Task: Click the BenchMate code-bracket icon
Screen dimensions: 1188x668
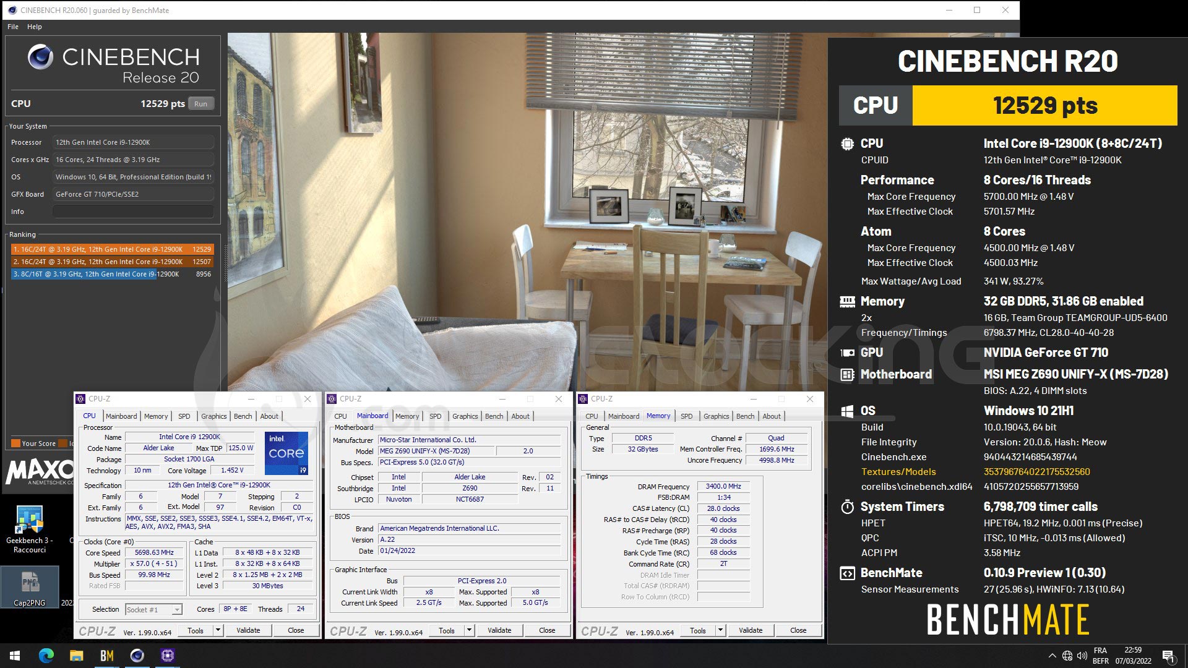Action: click(847, 573)
